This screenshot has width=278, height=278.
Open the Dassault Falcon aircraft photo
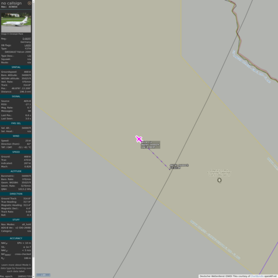pos(16,23)
